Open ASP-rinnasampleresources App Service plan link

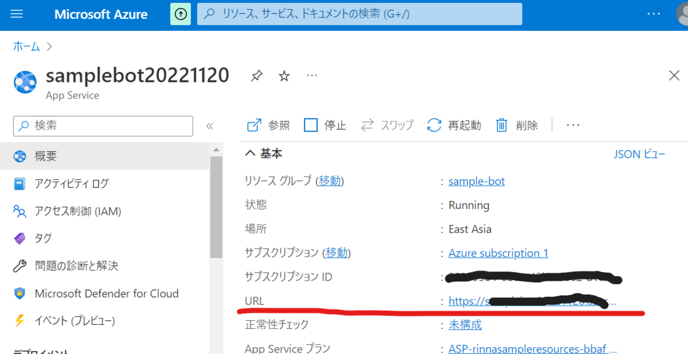(533, 348)
